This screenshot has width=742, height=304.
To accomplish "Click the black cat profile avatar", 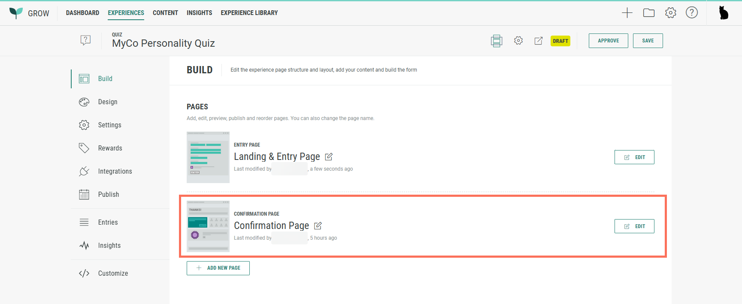I will [724, 13].
